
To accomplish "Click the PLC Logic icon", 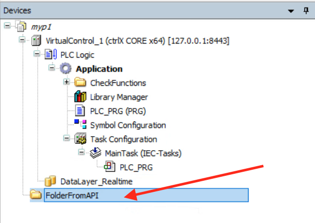I will coord(51,55).
